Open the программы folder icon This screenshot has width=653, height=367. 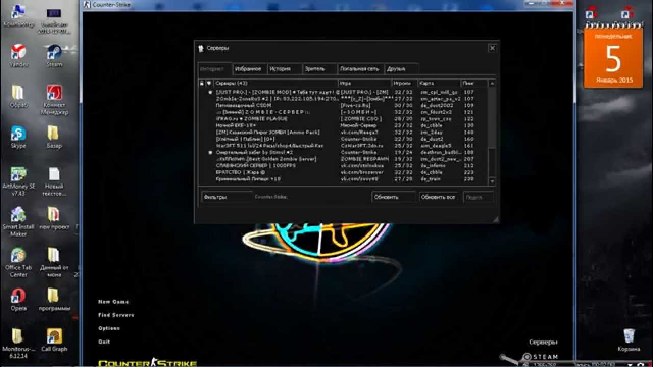(55, 299)
